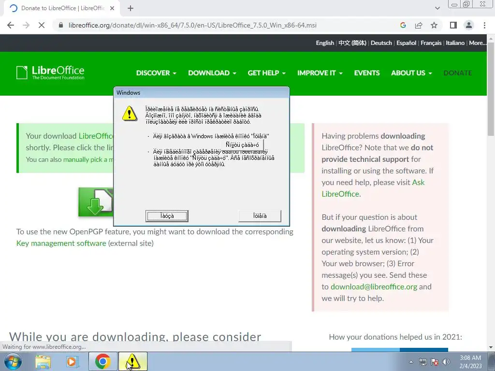Click the network tray icon
Image resolution: width=495 pixels, height=371 pixels.
[x=422, y=362]
